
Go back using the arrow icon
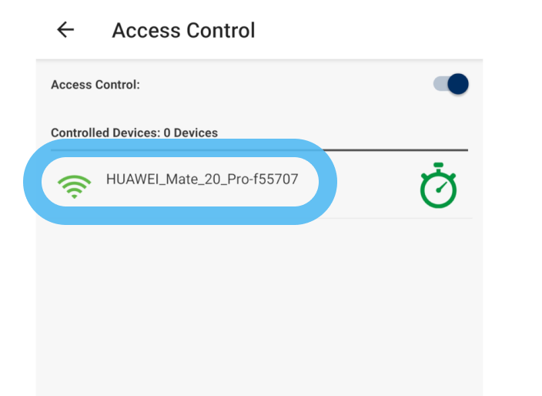[65, 30]
